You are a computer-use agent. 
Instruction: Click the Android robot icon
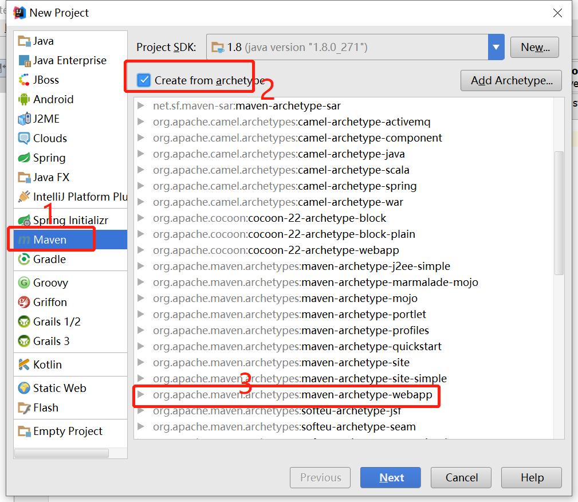[x=24, y=100]
